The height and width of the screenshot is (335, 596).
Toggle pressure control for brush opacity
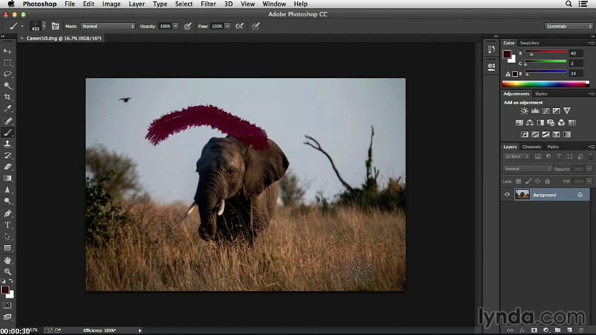(x=187, y=26)
